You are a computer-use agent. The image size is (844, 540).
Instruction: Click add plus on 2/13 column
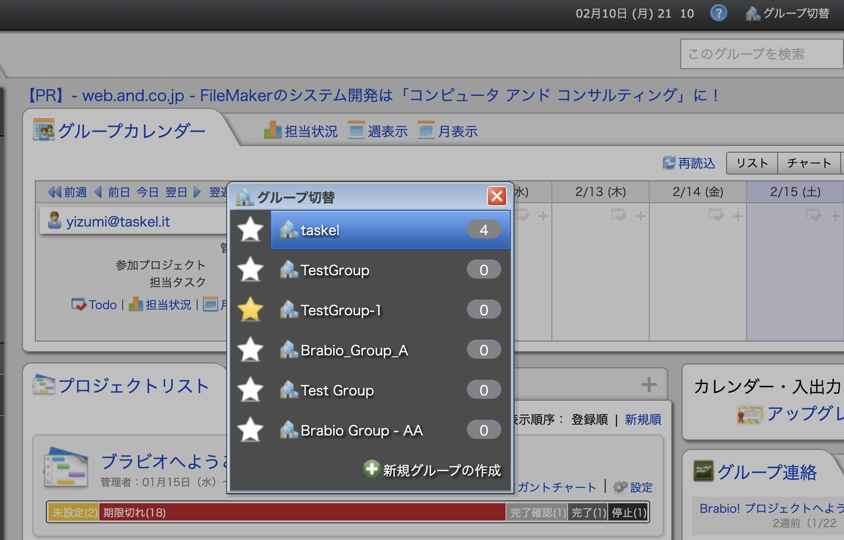tap(640, 217)
